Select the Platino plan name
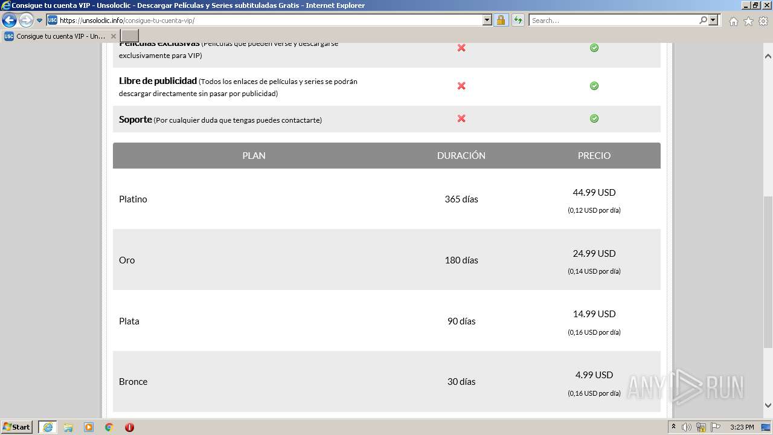Image resolution: width=773 pixels, height=435 pixels. tap(133, 199)
